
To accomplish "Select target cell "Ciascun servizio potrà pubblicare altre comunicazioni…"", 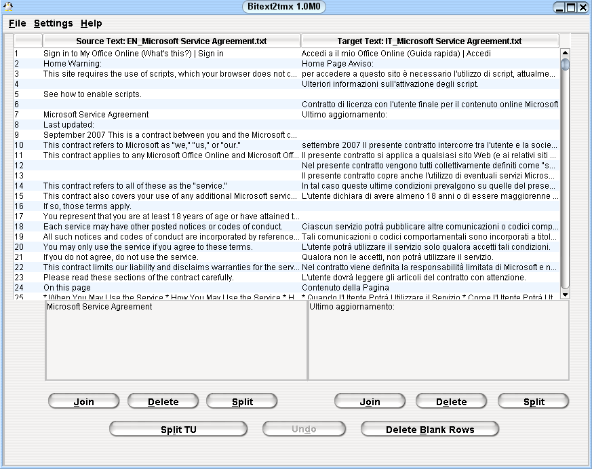I will (430, 227).
